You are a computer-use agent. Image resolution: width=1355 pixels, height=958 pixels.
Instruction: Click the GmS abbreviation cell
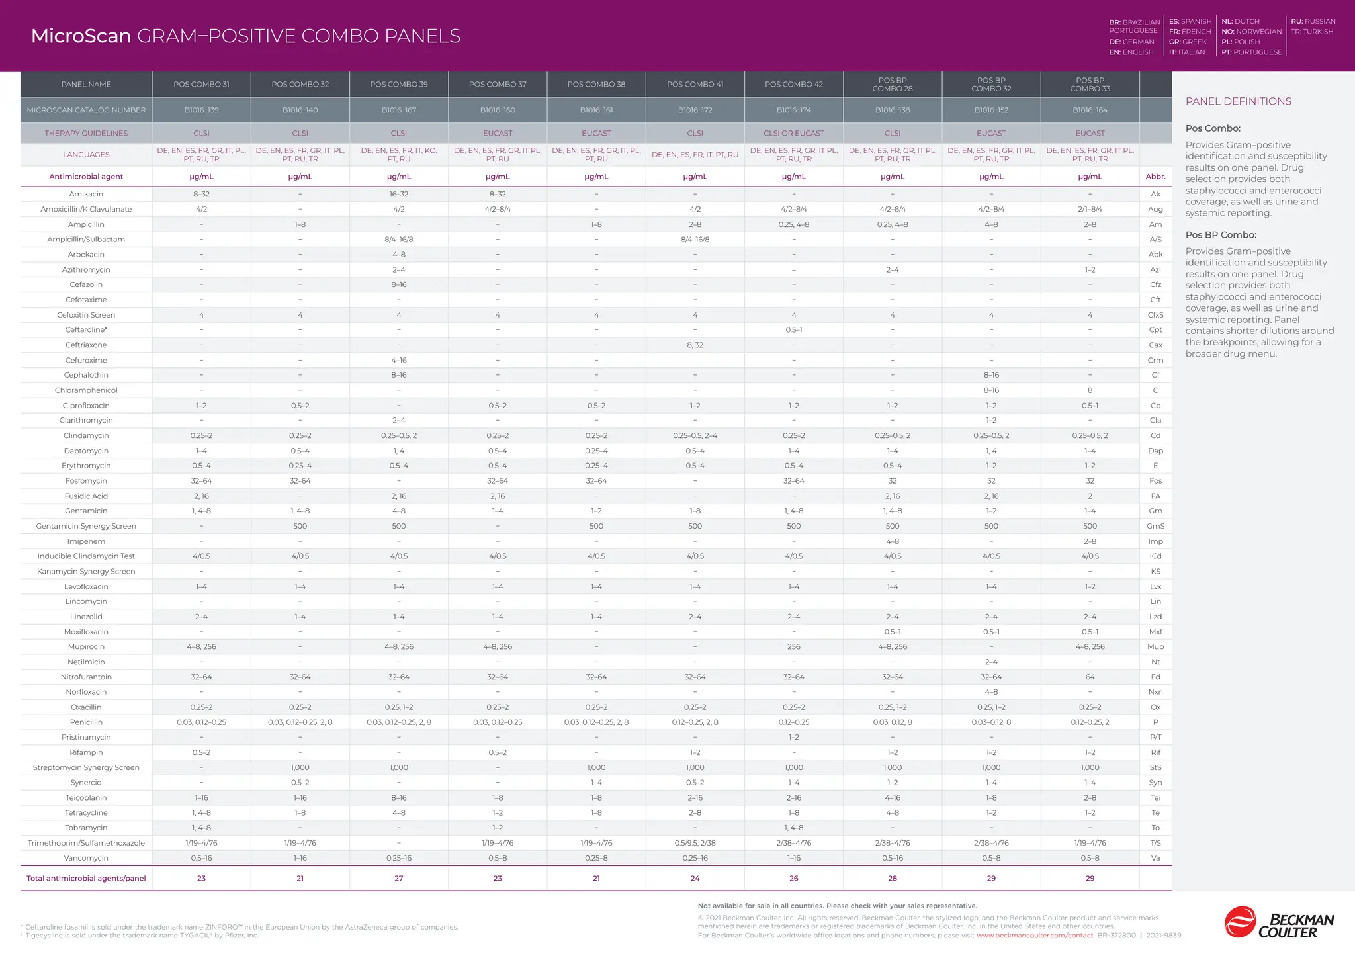click(1155, 526)
